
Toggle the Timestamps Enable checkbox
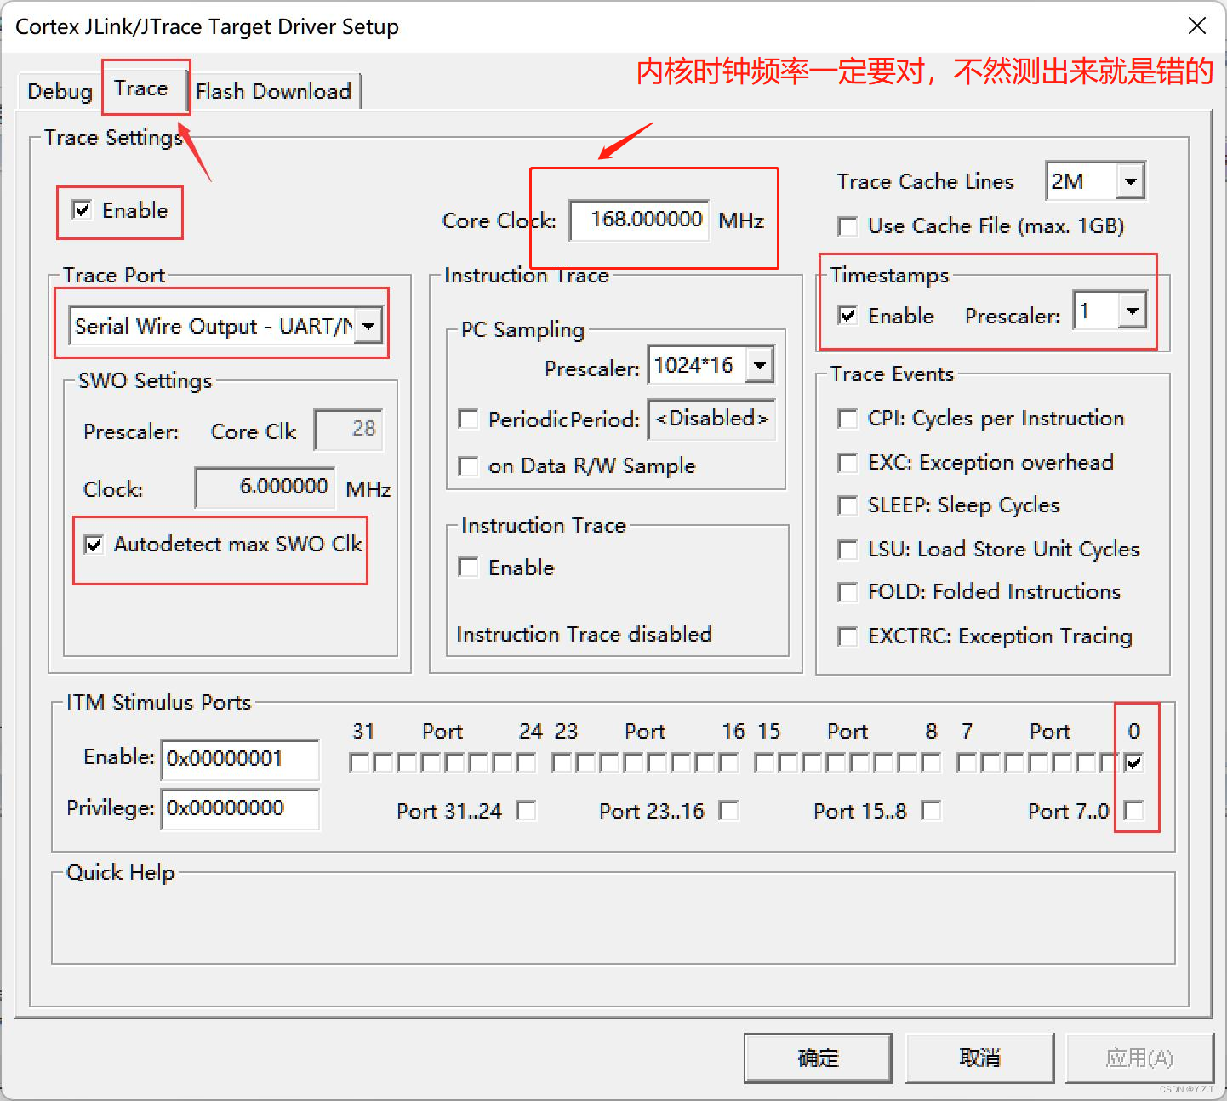847,316
